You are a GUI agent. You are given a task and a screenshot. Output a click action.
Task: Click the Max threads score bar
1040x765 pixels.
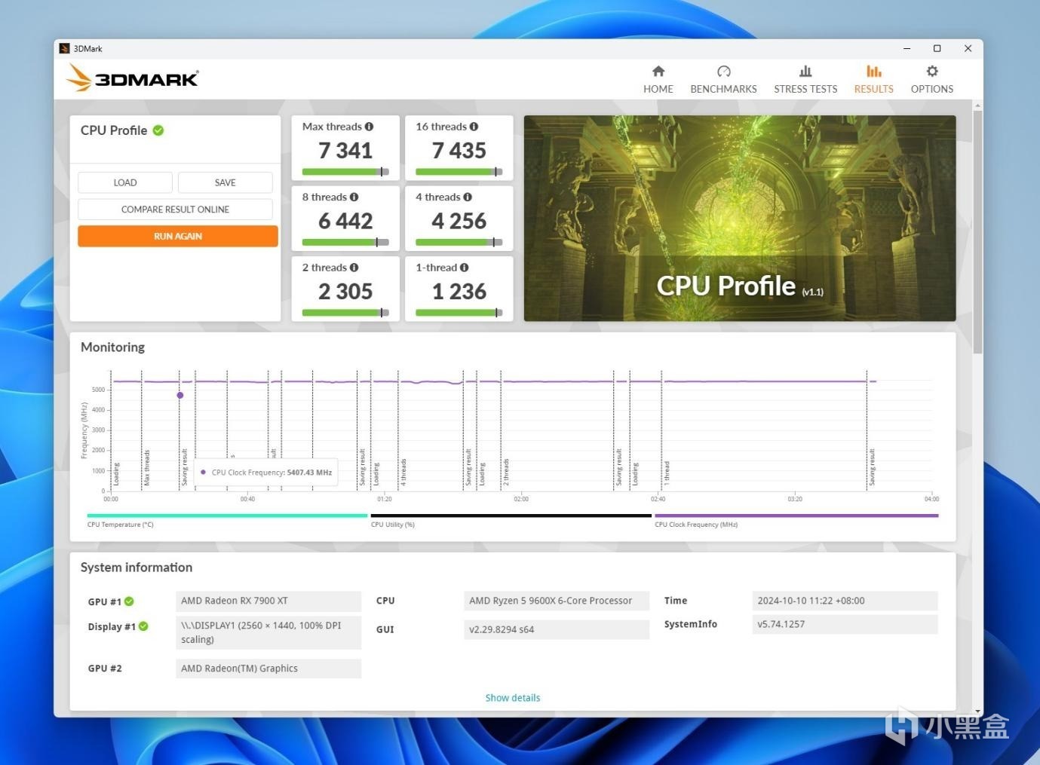(345, 172)
